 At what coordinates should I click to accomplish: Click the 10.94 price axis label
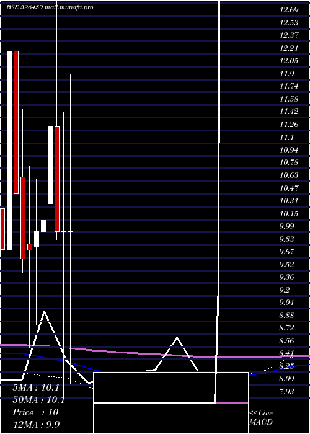coord(289,150)
